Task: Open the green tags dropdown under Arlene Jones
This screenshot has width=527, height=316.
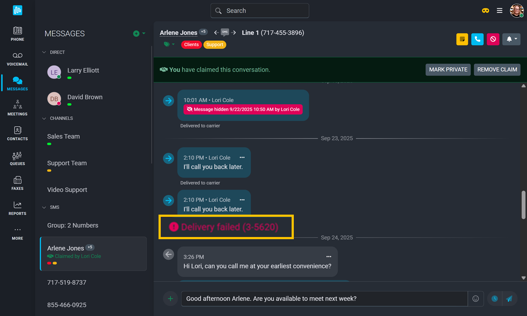Action: 169,44
